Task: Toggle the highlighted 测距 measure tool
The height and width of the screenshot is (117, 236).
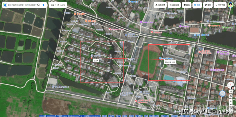Action: pyautogui.click(x=197, y=5)
